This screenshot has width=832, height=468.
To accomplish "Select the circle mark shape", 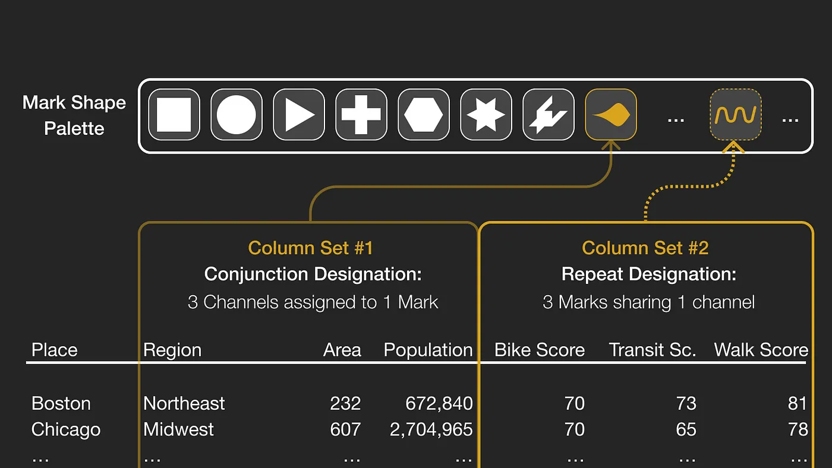I will [236, 115].
